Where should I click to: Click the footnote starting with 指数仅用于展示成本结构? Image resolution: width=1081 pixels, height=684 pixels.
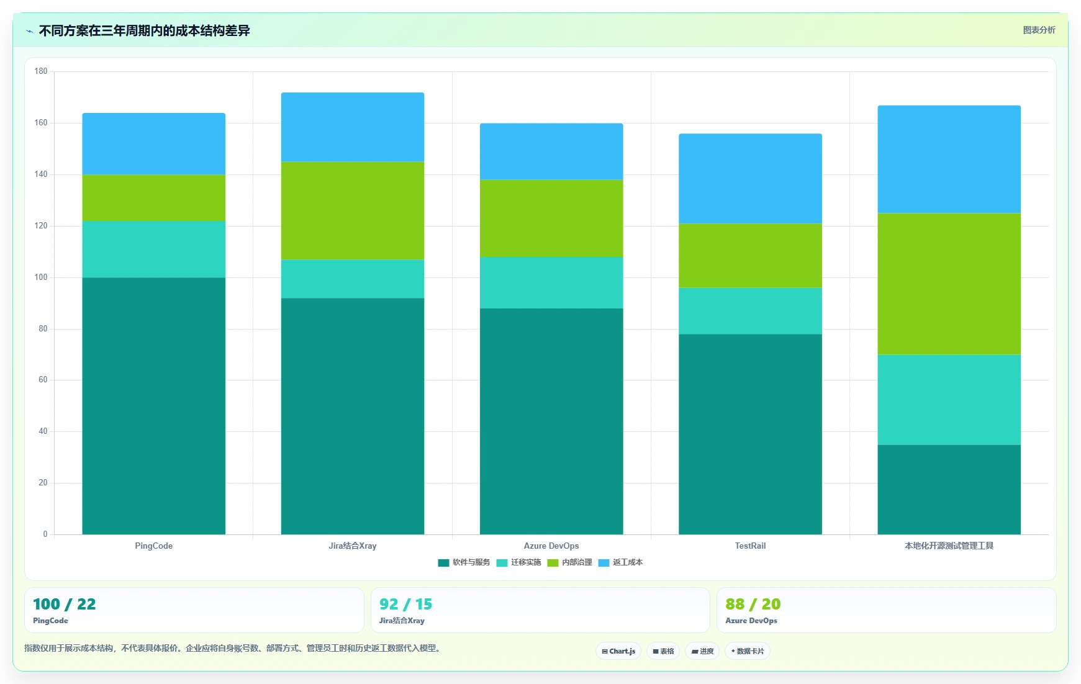click(x=233, y=649)
